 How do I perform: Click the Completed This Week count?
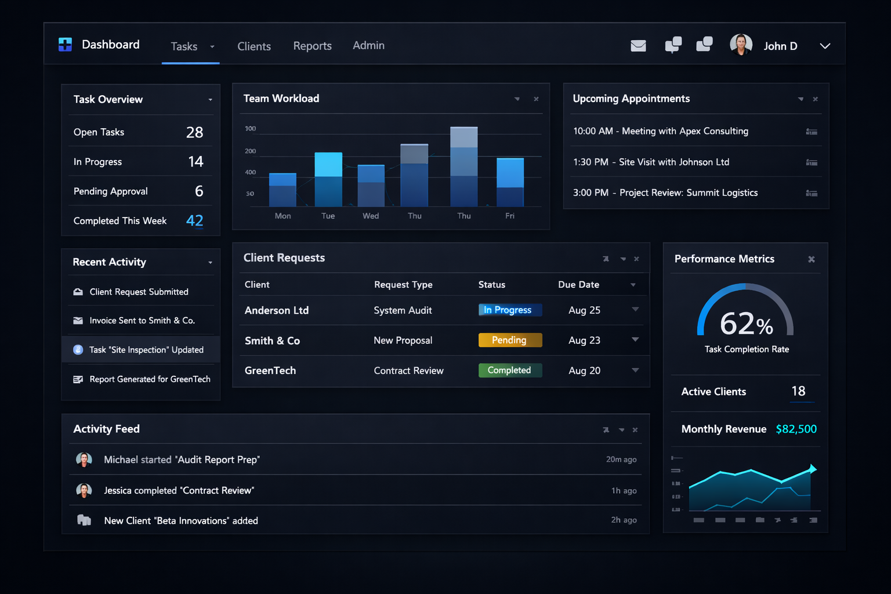tap(194, 220)
